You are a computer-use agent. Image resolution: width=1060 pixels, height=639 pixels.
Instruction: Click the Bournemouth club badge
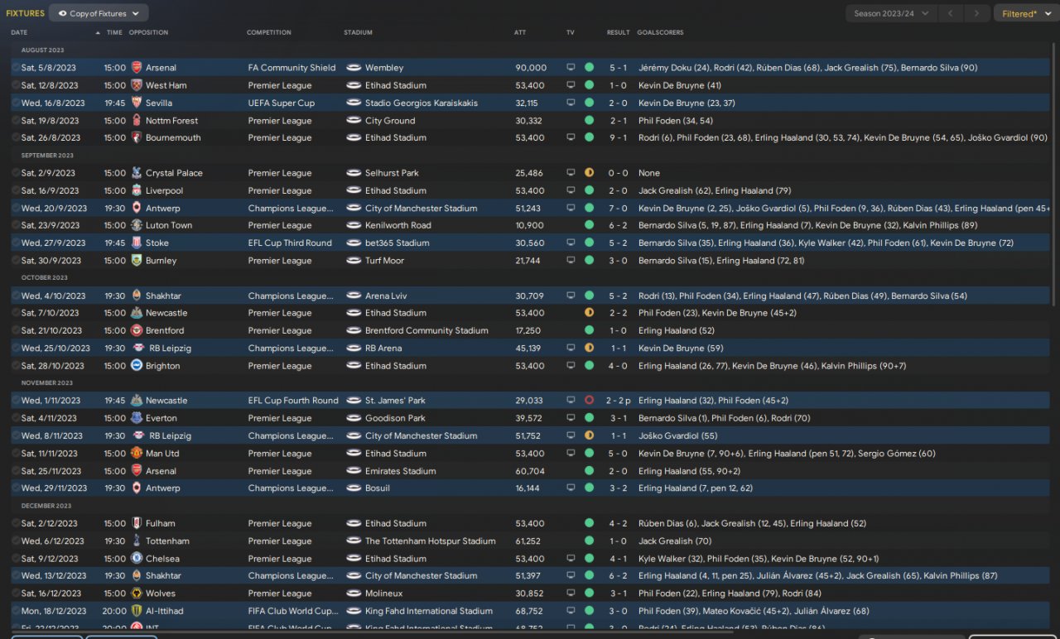[137, 137]
